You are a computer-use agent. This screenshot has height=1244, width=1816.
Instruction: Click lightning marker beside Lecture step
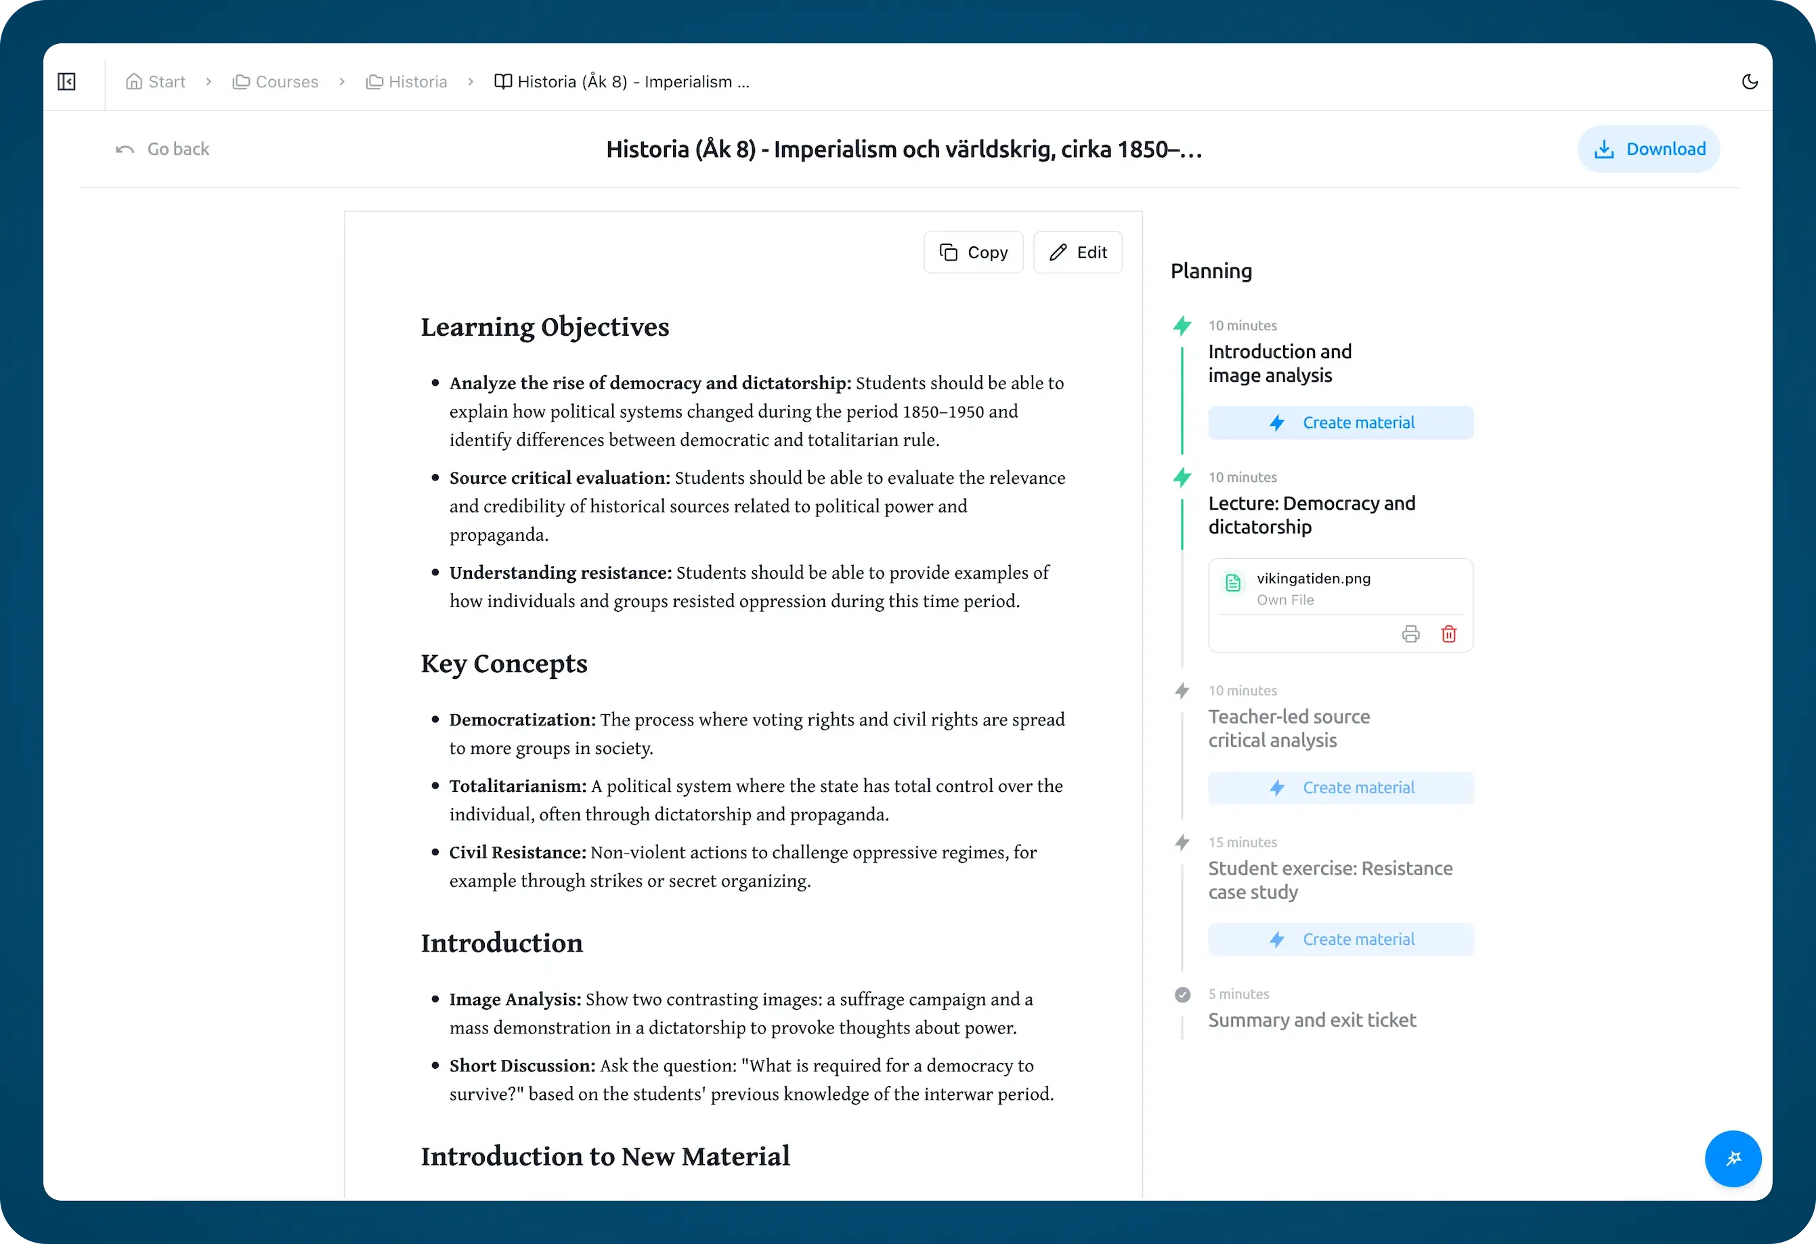(x=1182, y=477)
